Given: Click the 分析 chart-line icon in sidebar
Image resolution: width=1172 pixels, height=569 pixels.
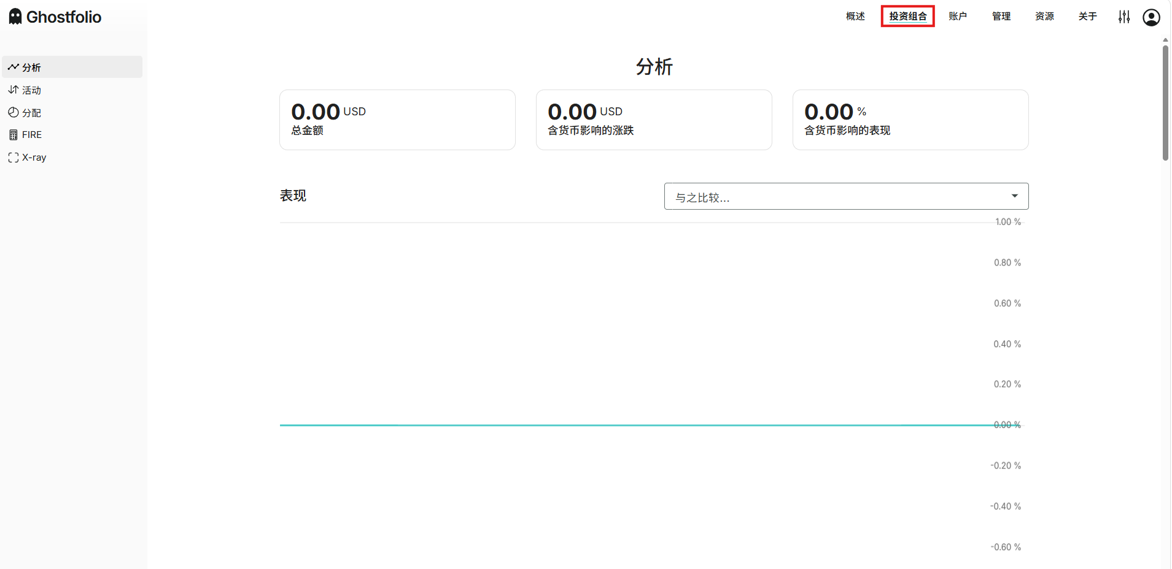Looking at the screenshot, I should pyautogui.click(x=13, y=67).
